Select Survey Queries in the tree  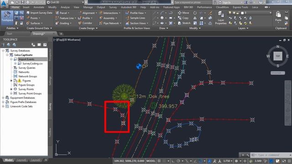tap(27, 68)
